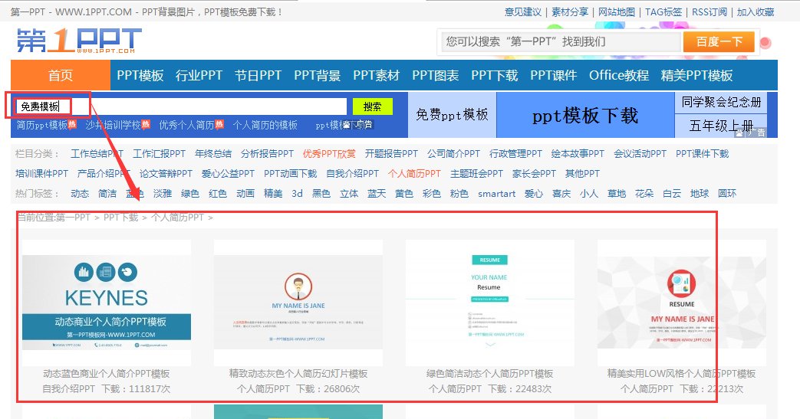
Task: Click the 精致动态灰色个人简历幻灯片模板 title
Action: click(x=298, y=374)
